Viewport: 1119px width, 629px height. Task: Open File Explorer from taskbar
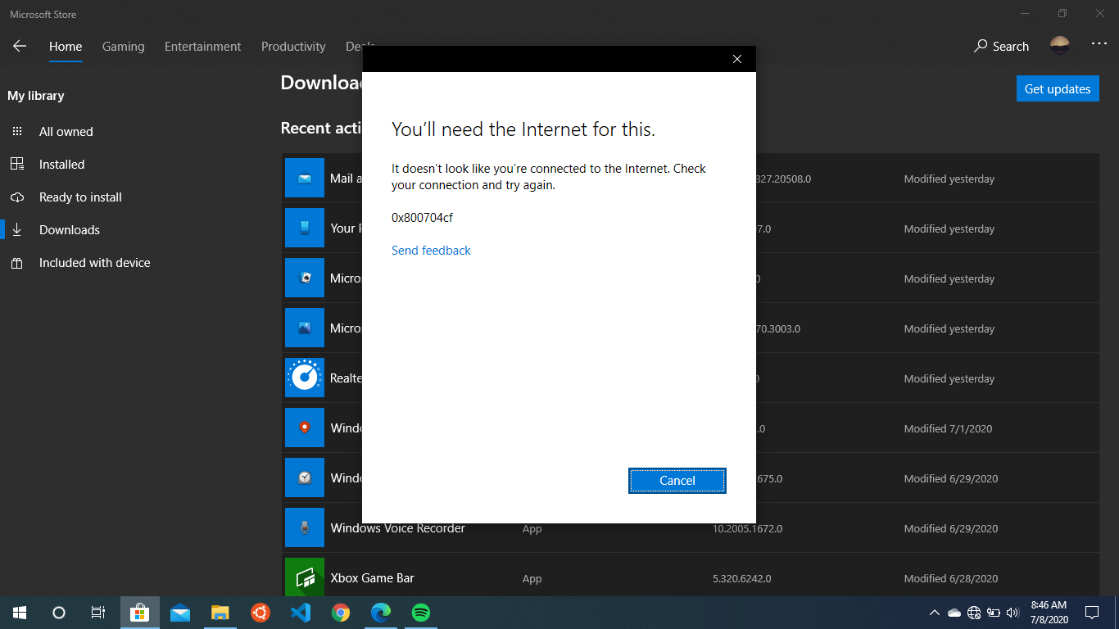[220, 613]
